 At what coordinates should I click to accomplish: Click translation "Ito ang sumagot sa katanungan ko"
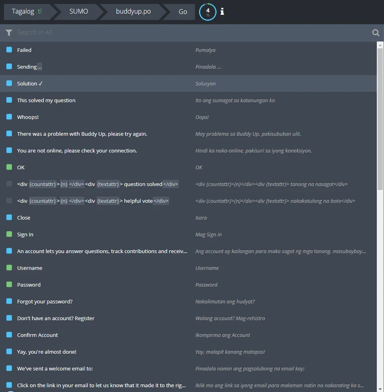tap(235, 100)
